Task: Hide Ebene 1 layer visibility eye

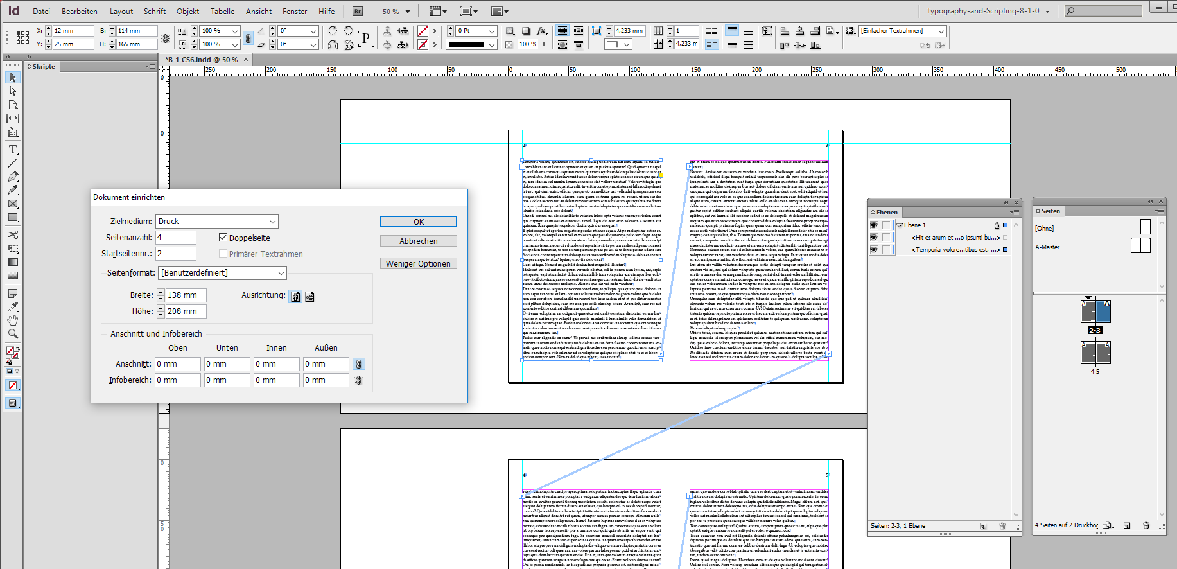Action: click(873, 225)
